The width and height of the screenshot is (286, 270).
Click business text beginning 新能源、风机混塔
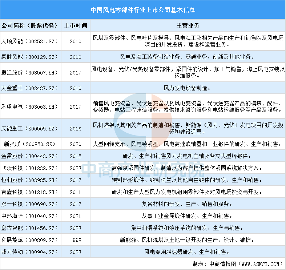click(x=187, y=240)
